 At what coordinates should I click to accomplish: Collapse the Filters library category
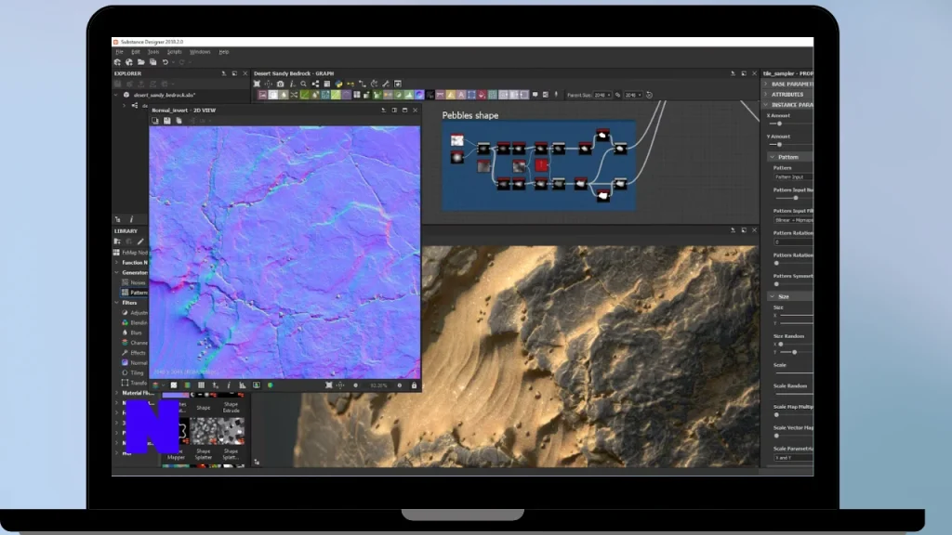click(116, 303)
